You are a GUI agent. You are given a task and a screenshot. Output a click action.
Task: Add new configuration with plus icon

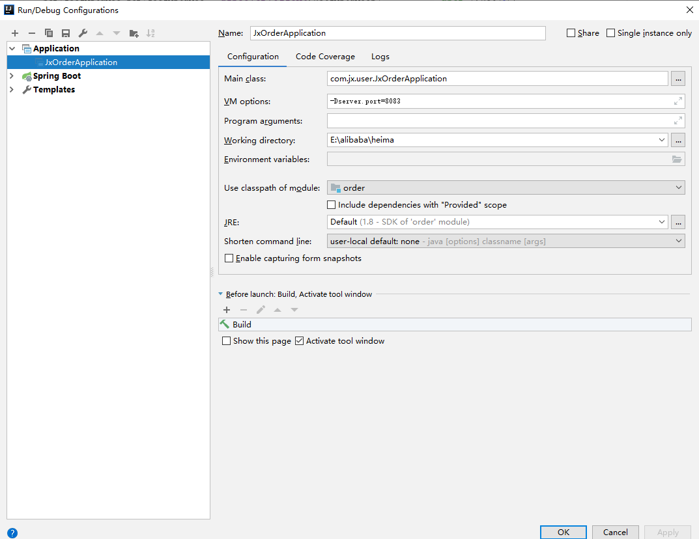coord(15,33)
